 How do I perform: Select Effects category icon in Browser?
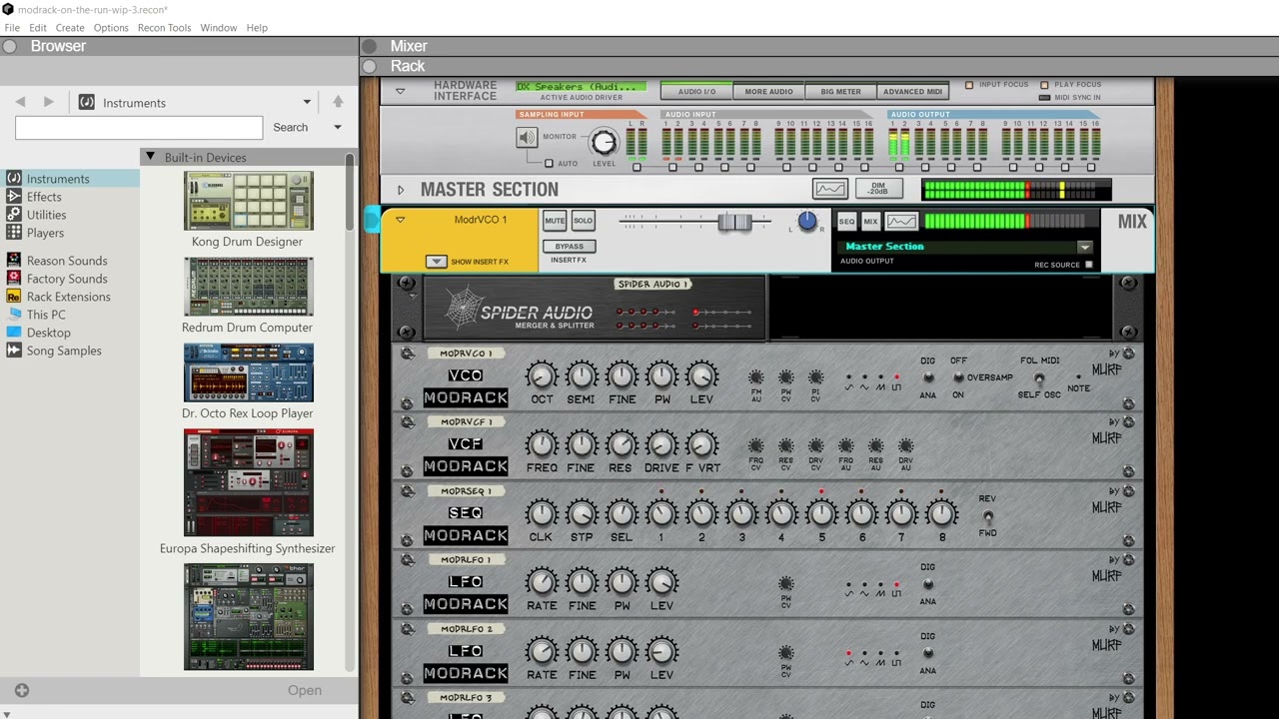(14, 197)
